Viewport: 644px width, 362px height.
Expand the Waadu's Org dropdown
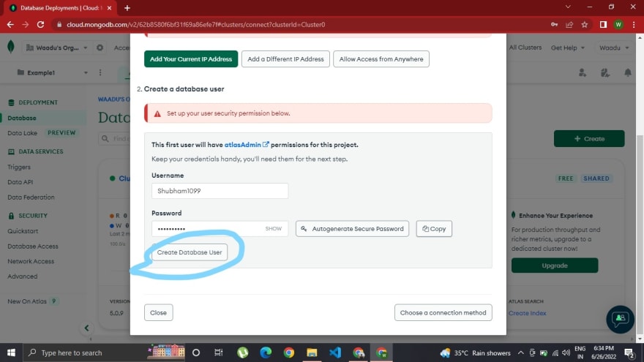(x=56, y=48)
